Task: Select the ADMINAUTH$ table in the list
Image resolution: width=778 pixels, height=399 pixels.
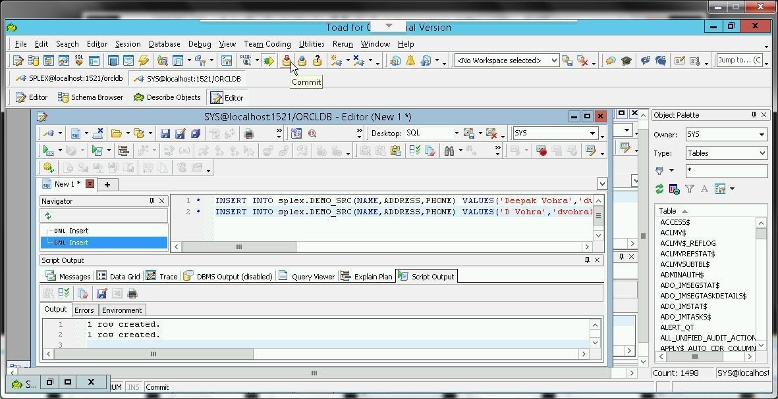Action: pyautogui.click(x=682, y=275)
